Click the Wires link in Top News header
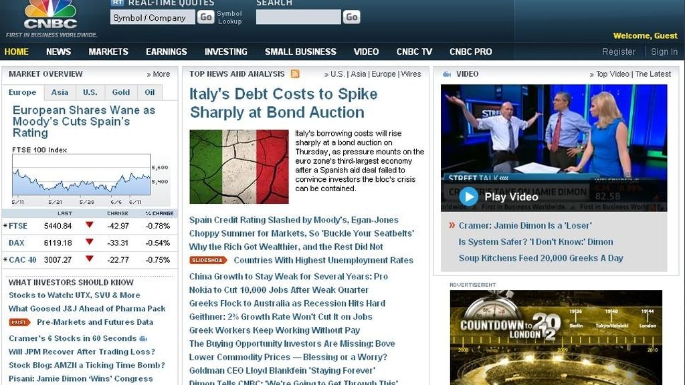This screenshot has height=385, width=685. pos(411,74)
